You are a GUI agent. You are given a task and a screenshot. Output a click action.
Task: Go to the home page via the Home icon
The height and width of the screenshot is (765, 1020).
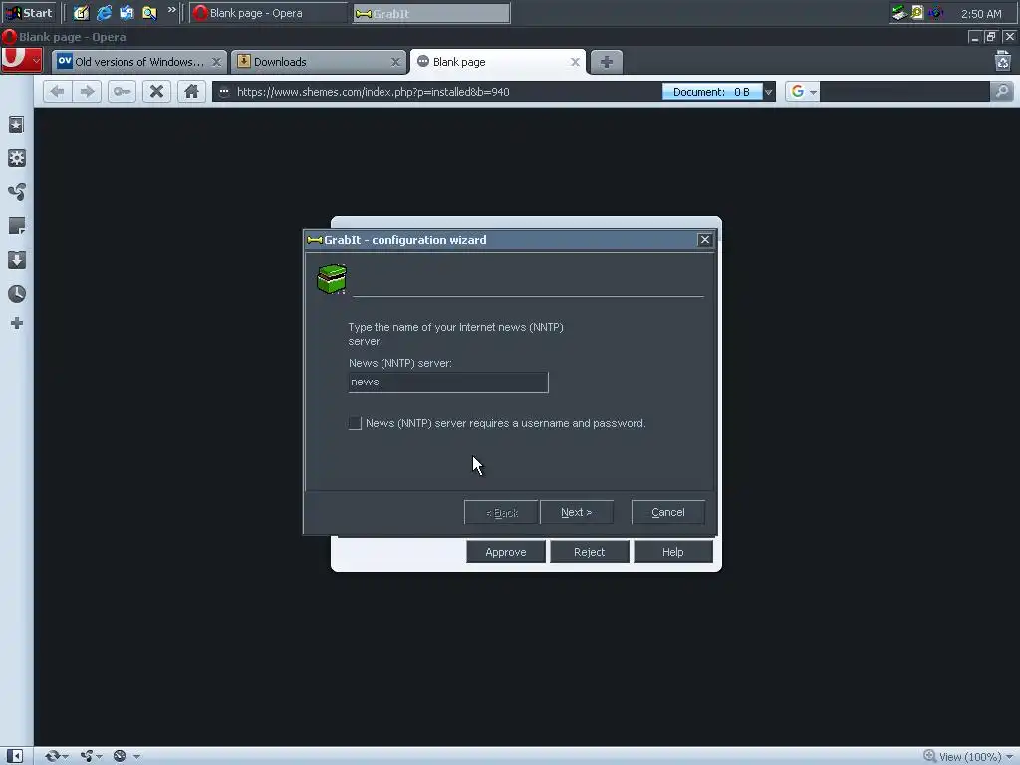[x=191, y=91]
